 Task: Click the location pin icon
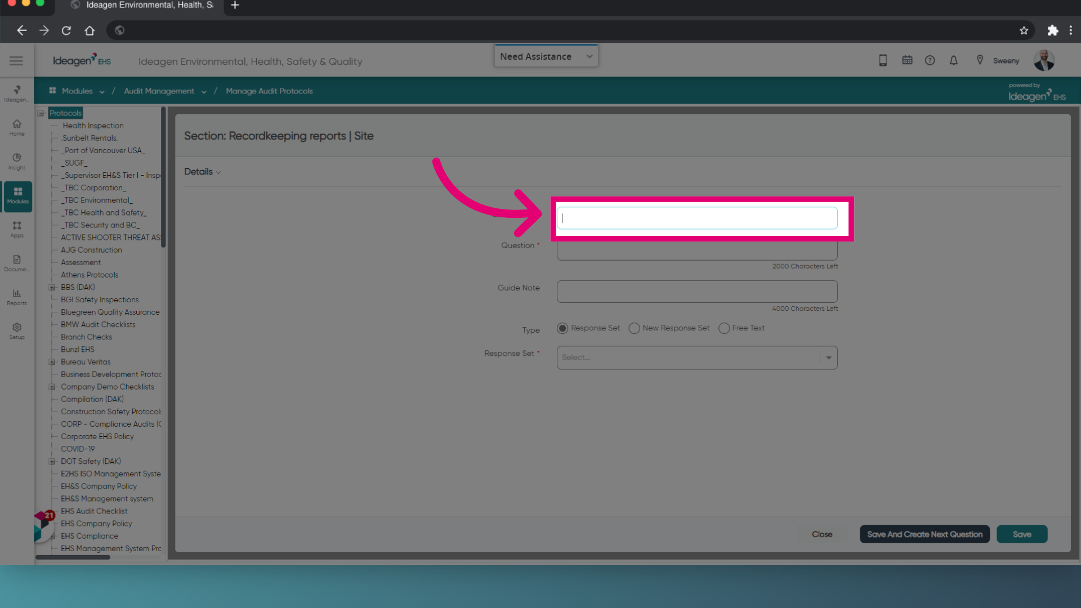coord(980,60)
